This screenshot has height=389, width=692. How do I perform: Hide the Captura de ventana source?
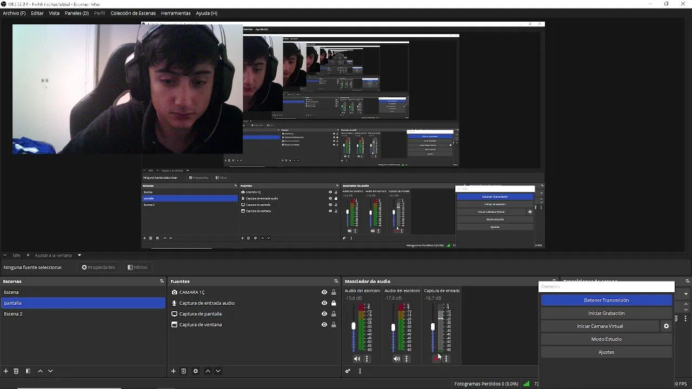point(324,325)
